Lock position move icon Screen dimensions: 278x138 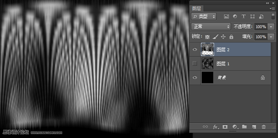223,37
